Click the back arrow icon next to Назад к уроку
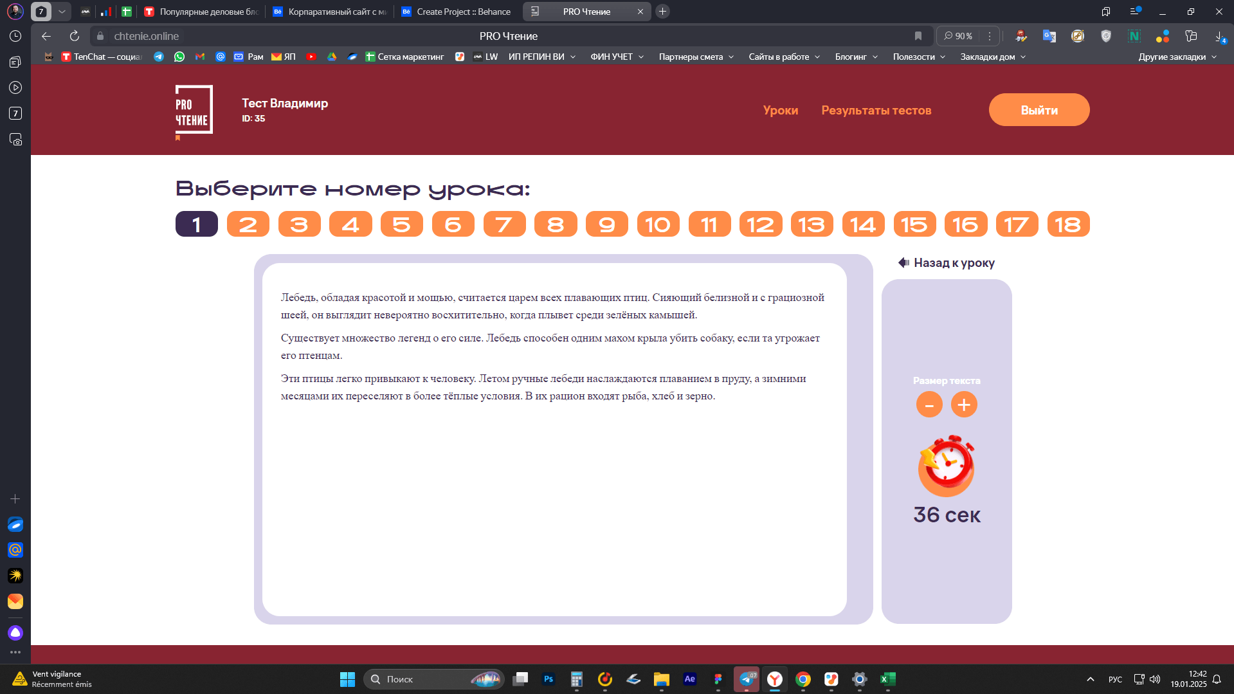1234x694 pixels. click(x=903, y=262)
